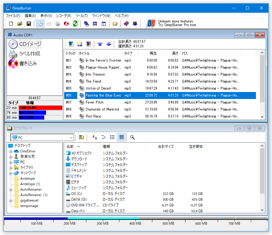Move the selected track down with the blue arrow
This screenshot has height=235, width=272.
tap(109, 44)
